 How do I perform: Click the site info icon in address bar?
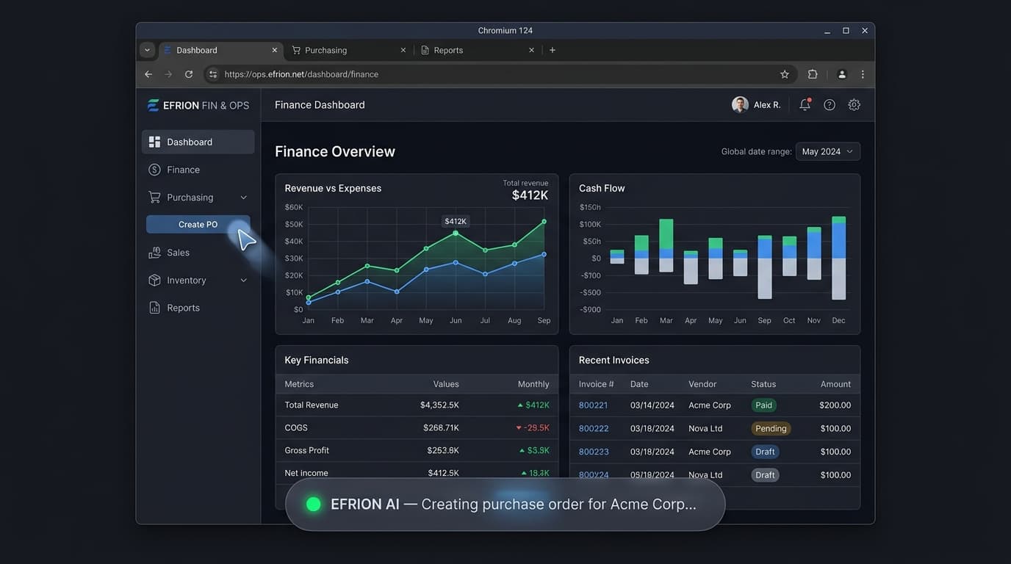[x=213, y=74]
